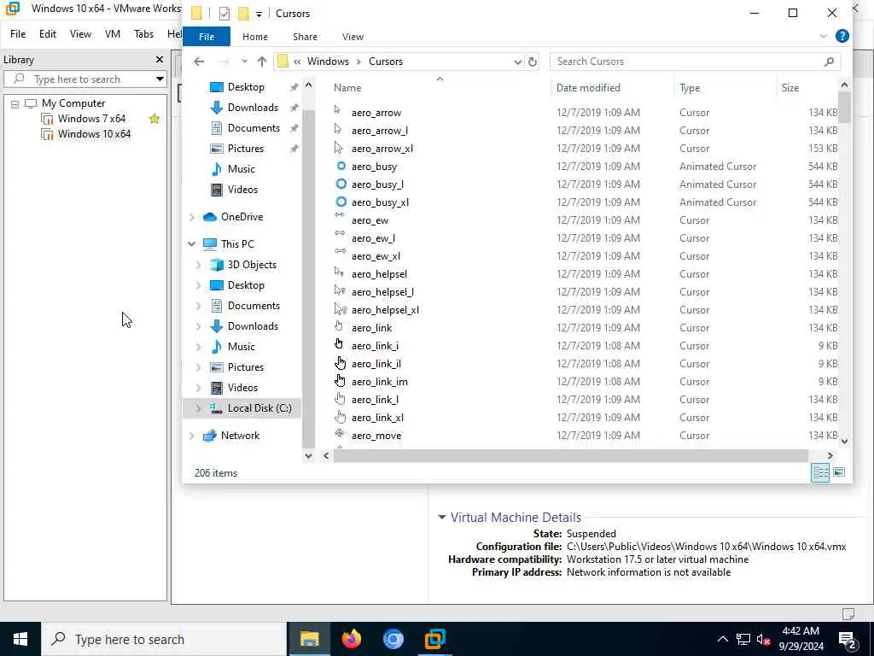This screenshot has width=874, height=656.
Task: Select the aero_busy_xl animated cursor icon
Action: [x=341, y=202]
